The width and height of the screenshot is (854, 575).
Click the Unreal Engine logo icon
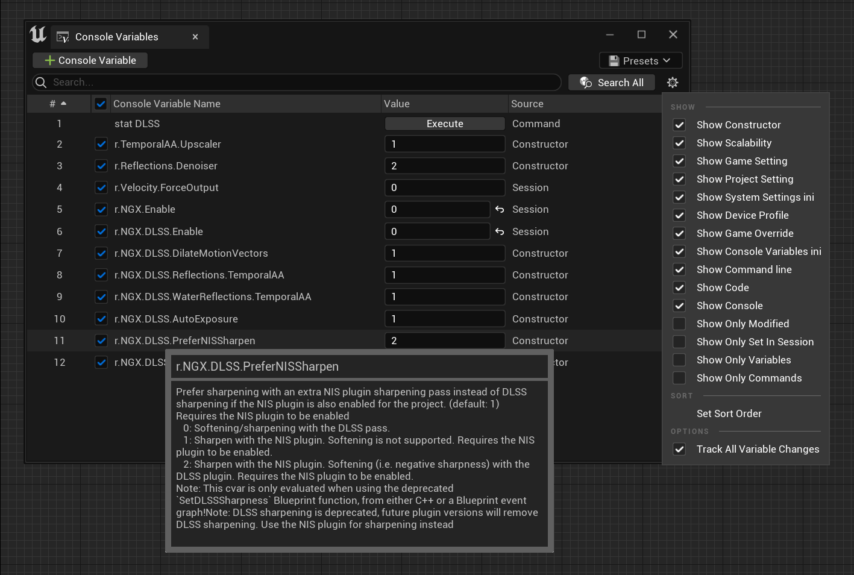[x=37, y=34]
